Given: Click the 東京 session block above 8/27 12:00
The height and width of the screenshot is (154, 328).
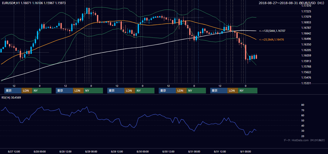Looking at the screenshot, I should [x=13, y=91].
